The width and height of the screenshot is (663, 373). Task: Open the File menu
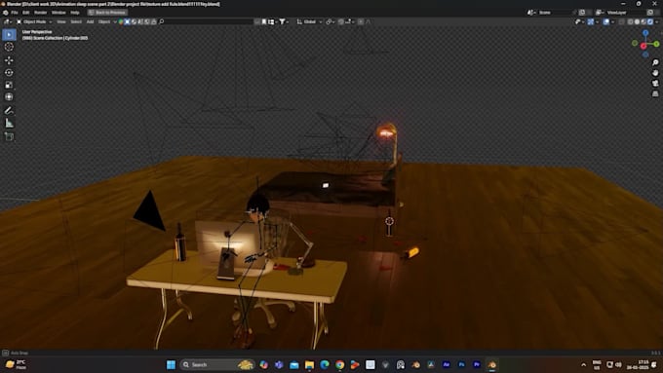15,13
